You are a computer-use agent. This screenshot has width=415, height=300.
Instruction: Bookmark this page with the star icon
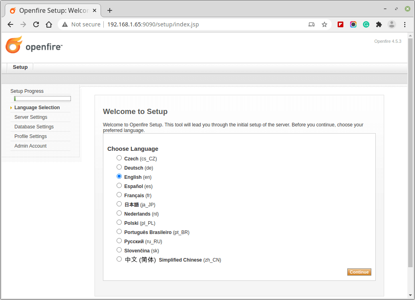pyautogui.click(x=324, y=24)
